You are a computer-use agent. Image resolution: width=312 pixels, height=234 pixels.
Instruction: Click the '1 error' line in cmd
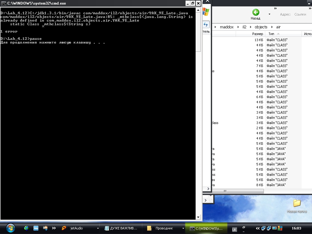(x=9, y=31)
